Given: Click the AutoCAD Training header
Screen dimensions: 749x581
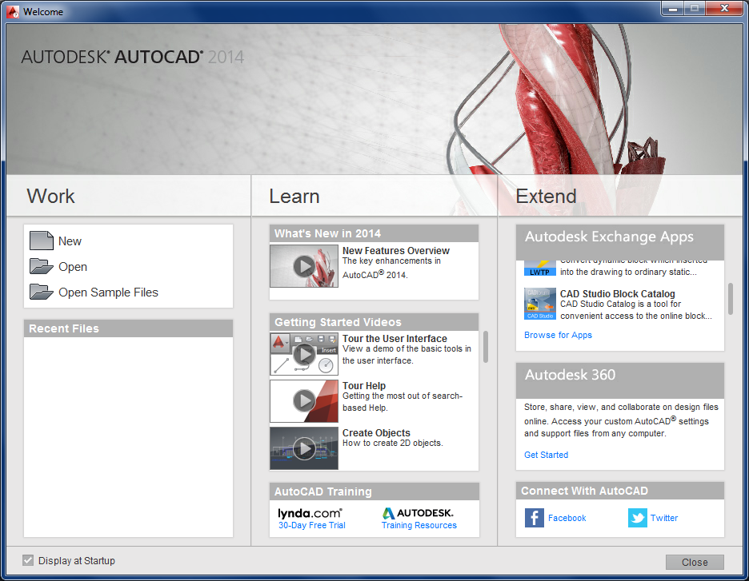Looking at the screenshot, I should coord(374,491).
